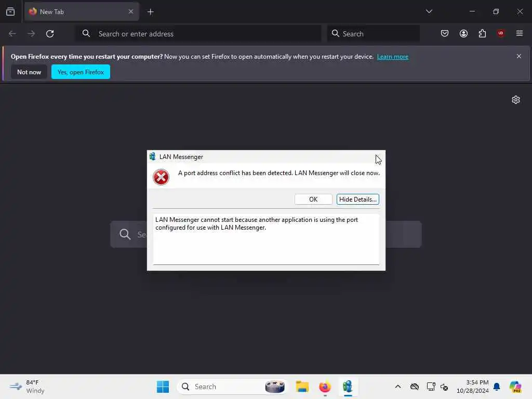Screen dimensions: 532x399
Task: Select the New Tab tab
Action: tap(82, 12)
